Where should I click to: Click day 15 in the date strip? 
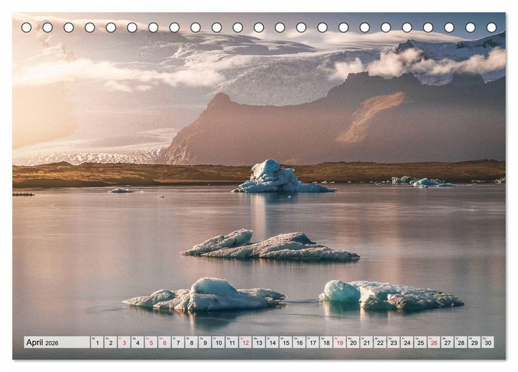(x=286, y=342)
